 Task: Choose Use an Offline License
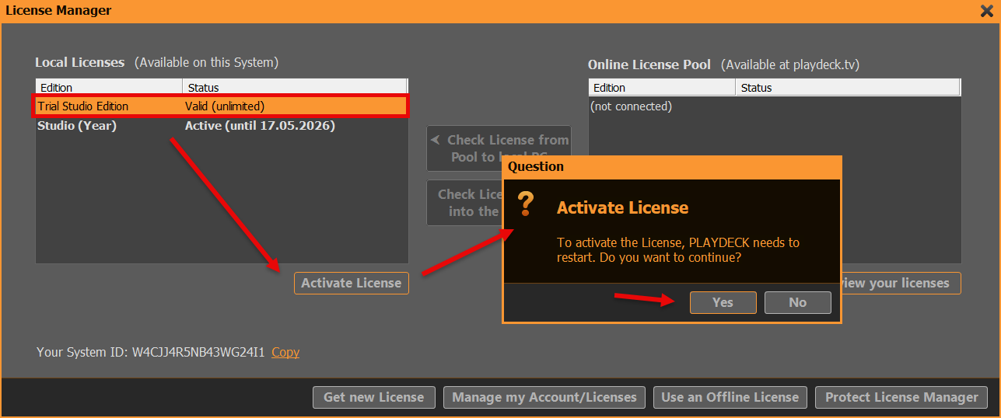730,397
